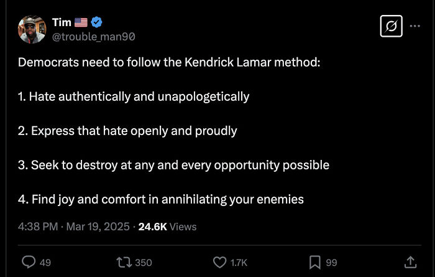The width and height of the screenshot is (435, 277).
Task: Open the 4:38 PM Mar 19, 2025 timestamp
Action: (x=74, y=227)
